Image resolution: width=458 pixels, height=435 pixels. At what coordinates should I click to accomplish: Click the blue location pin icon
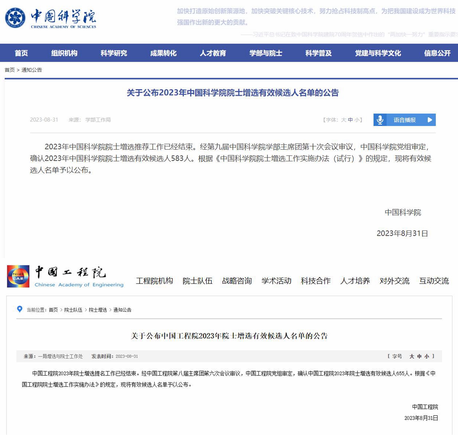click(20, 309)
